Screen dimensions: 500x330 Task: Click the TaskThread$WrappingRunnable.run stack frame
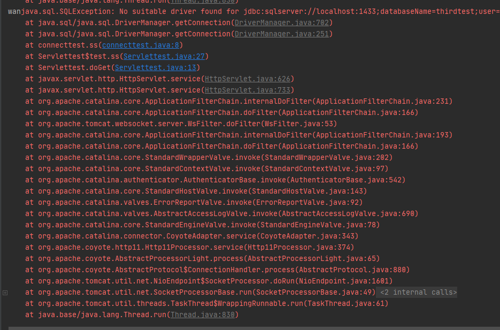click(x=206, y=304)
